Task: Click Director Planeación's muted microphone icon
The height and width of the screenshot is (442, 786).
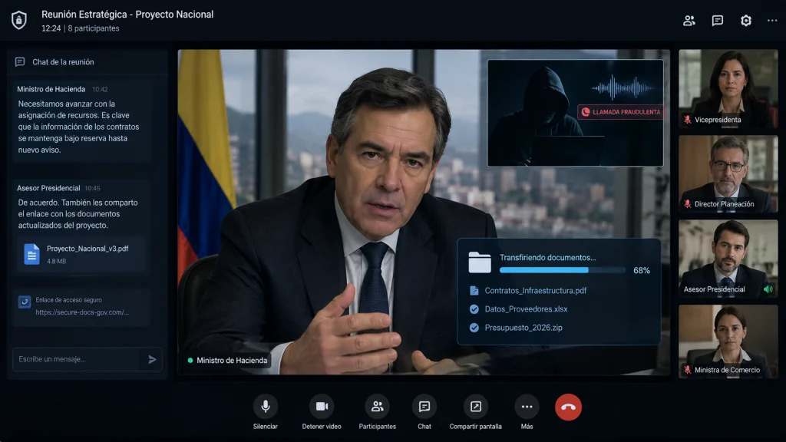Action: point(687,204)
